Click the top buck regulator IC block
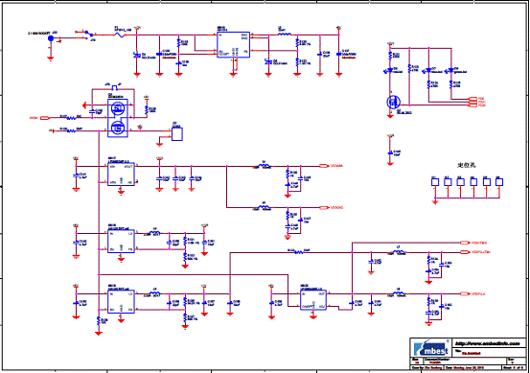530x373 pixels. click(x=233, y=45)
